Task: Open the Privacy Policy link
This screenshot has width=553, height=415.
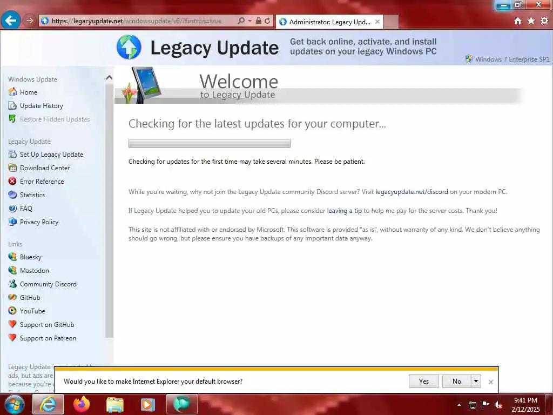Action: pyautogui.click(x=39, y=222)
